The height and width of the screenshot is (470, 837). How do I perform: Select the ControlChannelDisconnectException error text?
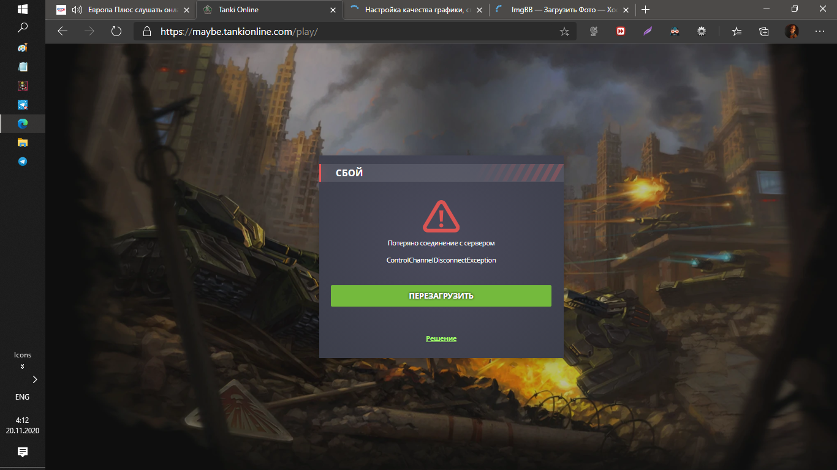pyautogui.click(x=441, y=260)
